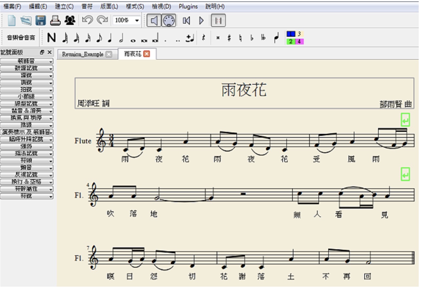Flip the stem direction
421x288 pixels.
276,38
